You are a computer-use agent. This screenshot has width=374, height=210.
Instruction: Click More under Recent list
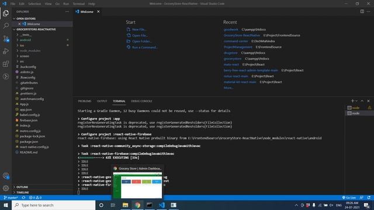(228, 88)
